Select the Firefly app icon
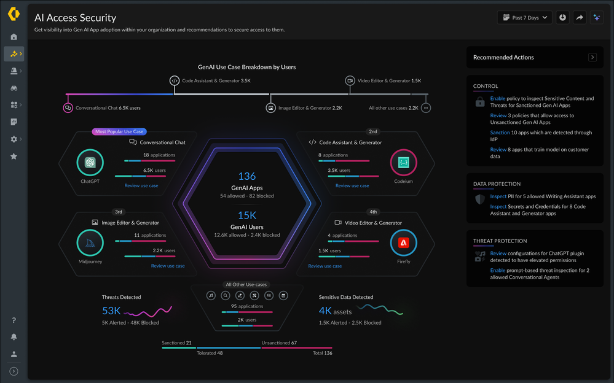Screen dimensions: 614x383 (x=403, y=243)
